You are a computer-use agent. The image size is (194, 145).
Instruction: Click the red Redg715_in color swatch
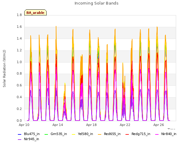(127, 134)
